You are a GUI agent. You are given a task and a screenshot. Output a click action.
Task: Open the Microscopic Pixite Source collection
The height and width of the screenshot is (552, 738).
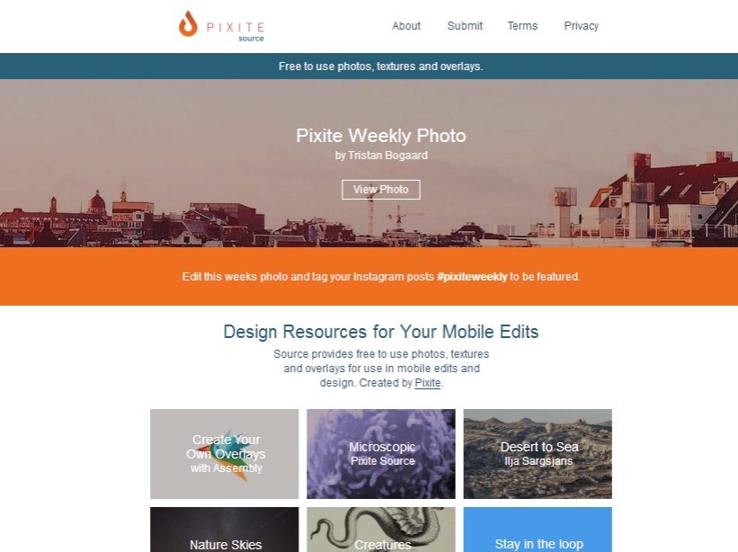381,454
